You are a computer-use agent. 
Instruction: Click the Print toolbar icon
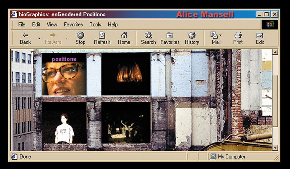[x=238, y=38]
